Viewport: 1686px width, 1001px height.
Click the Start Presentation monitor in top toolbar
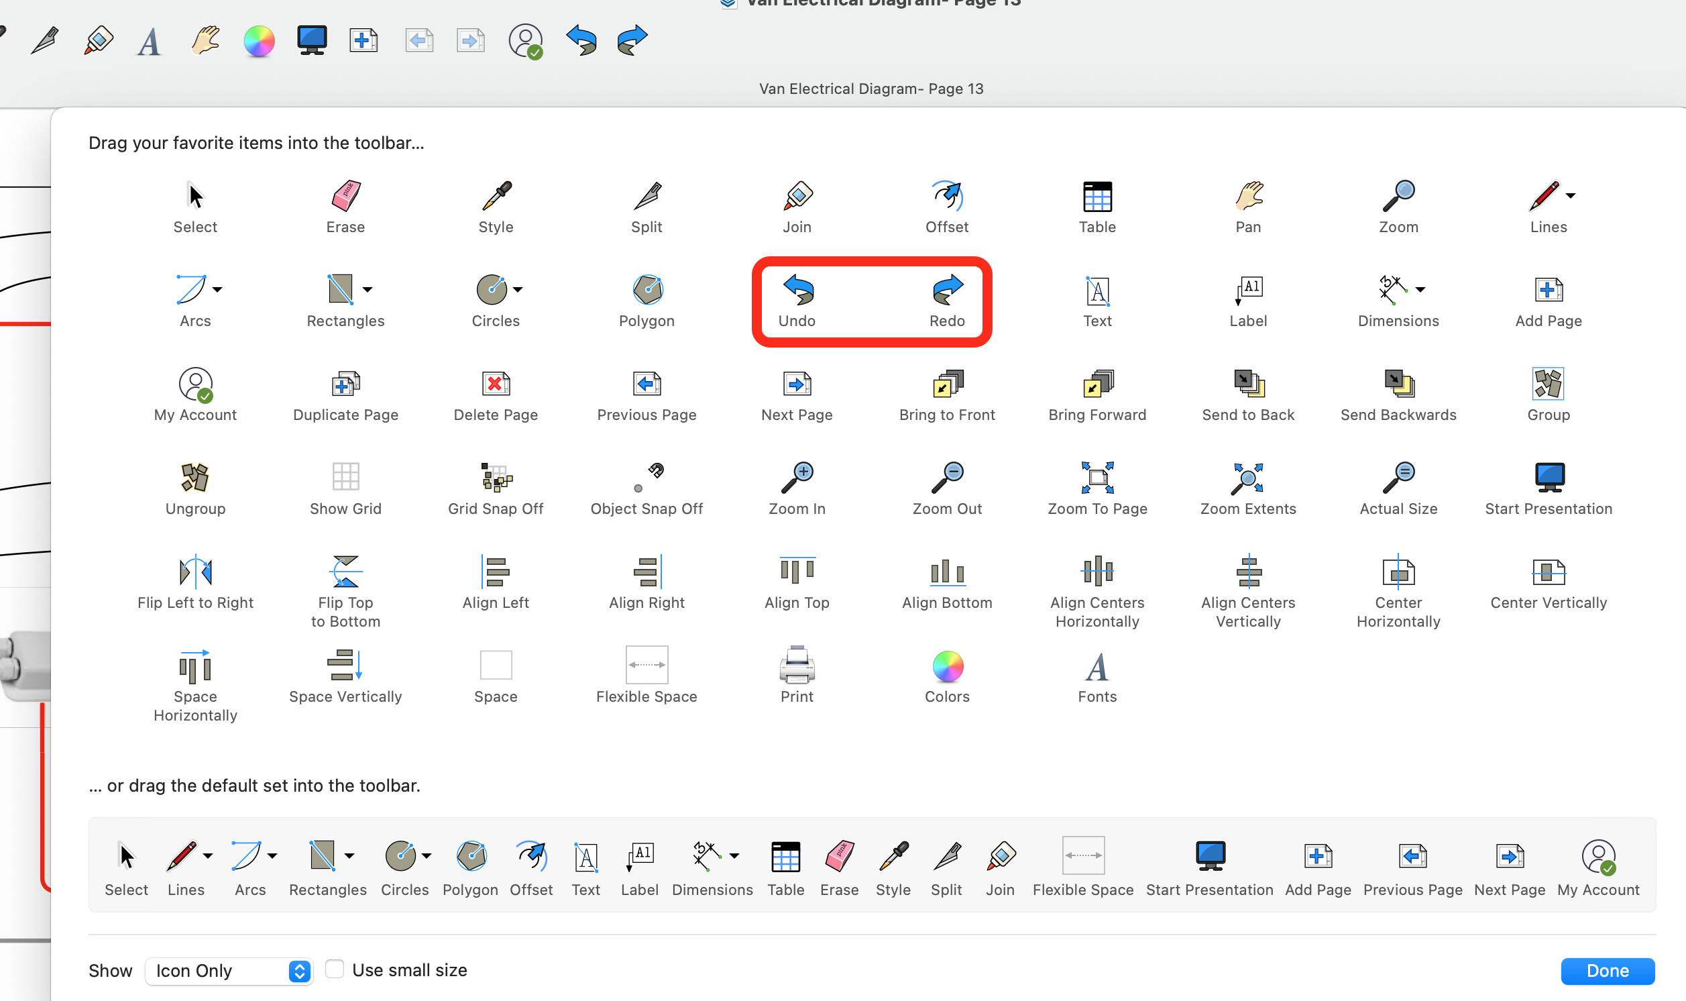coord(312,40)
